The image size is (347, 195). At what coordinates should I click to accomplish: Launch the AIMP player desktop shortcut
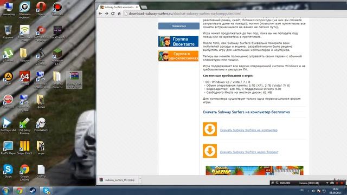[8, 78]
